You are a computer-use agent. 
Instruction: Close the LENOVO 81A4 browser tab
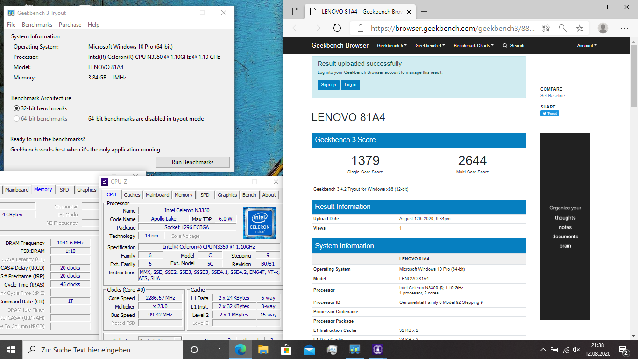point(408,12)
